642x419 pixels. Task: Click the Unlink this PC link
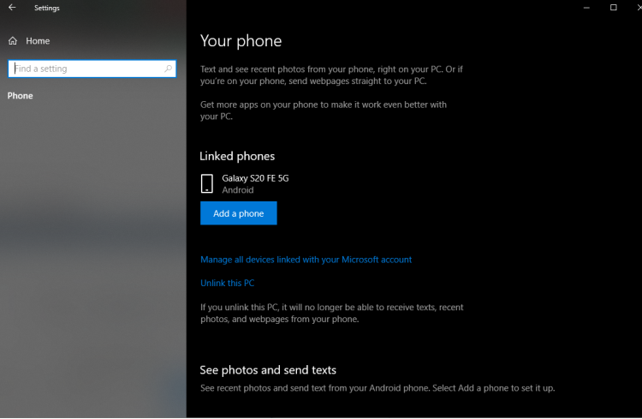click(227, 283)
